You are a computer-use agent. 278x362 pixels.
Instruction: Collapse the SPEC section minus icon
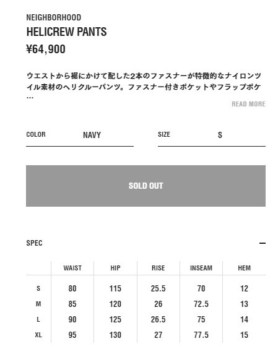pyautogui.click(x=263, y=243)
